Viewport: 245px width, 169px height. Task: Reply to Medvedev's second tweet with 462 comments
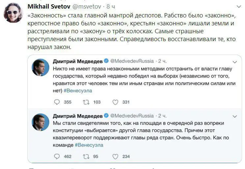tap(57, 157)
